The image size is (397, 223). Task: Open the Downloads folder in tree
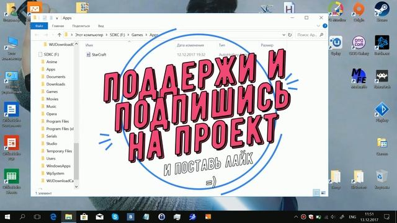point(56,84)
